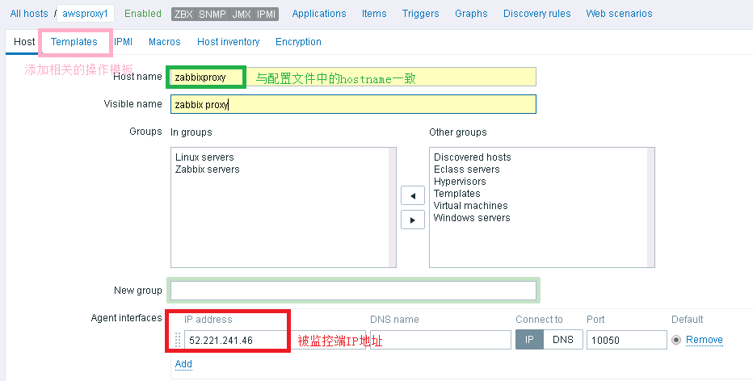Click JMX availability indicator
The width and height of the screenshot is (753, 381).
(242, 14)
